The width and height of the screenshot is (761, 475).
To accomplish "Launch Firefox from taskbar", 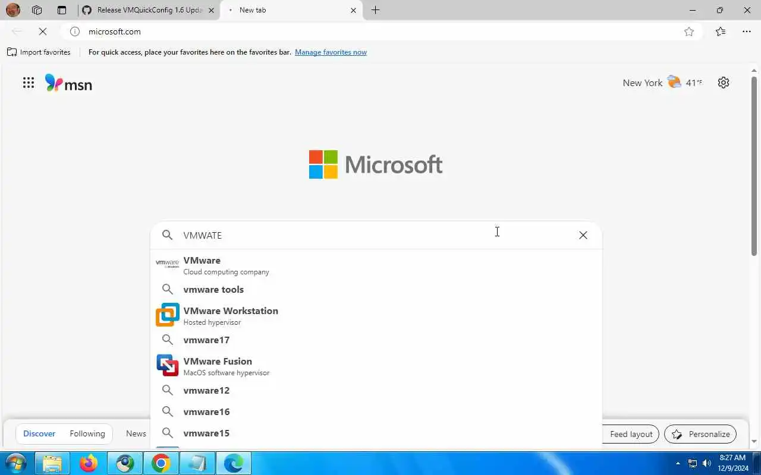I will (x=89, y=463).
